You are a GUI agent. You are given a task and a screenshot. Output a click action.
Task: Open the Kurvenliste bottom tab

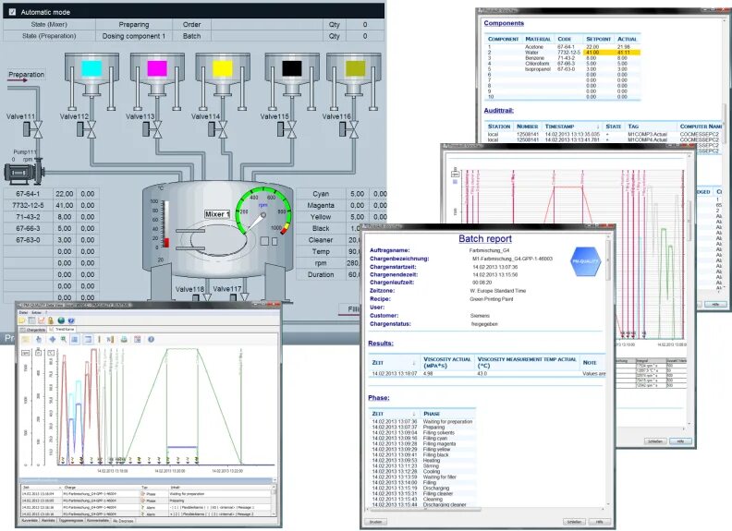point(30,520)
